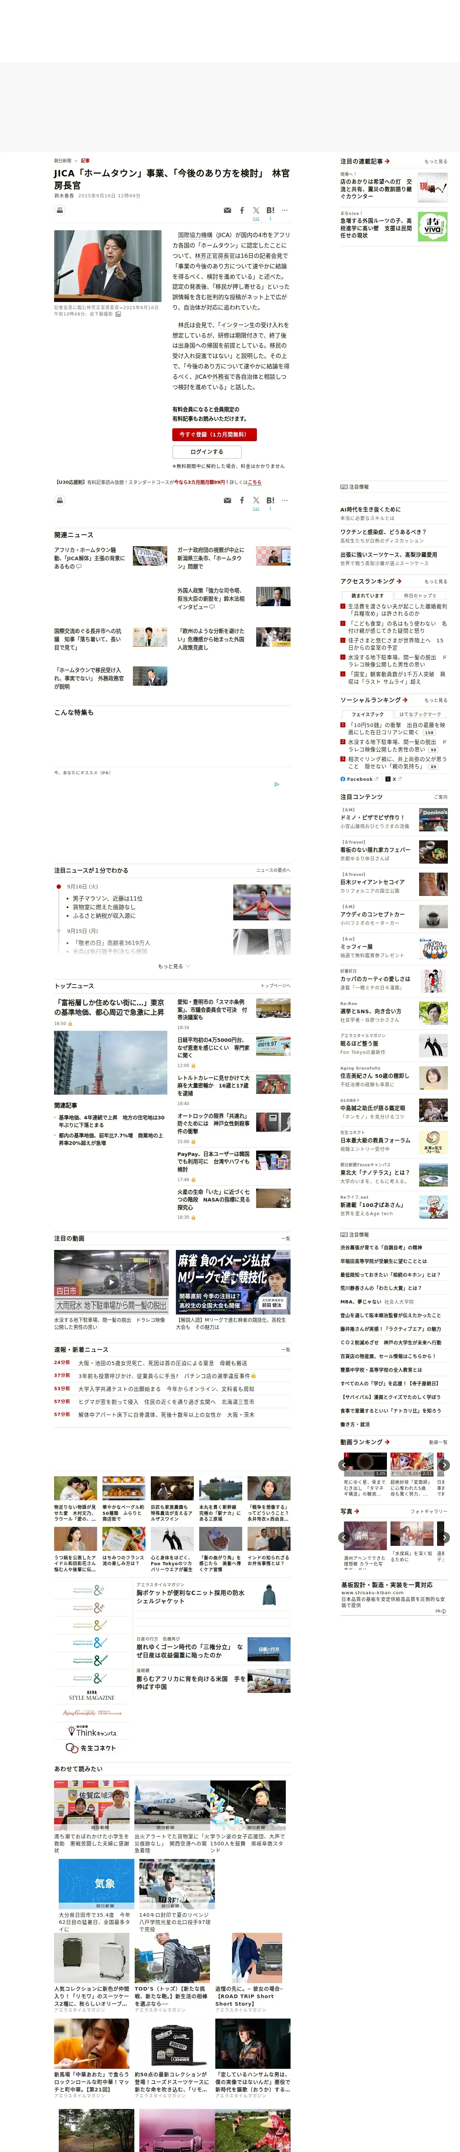Open 動画一覧 link beside 動画ランキング
The height and width of the screenshot is (2152, 460).
437,1442
